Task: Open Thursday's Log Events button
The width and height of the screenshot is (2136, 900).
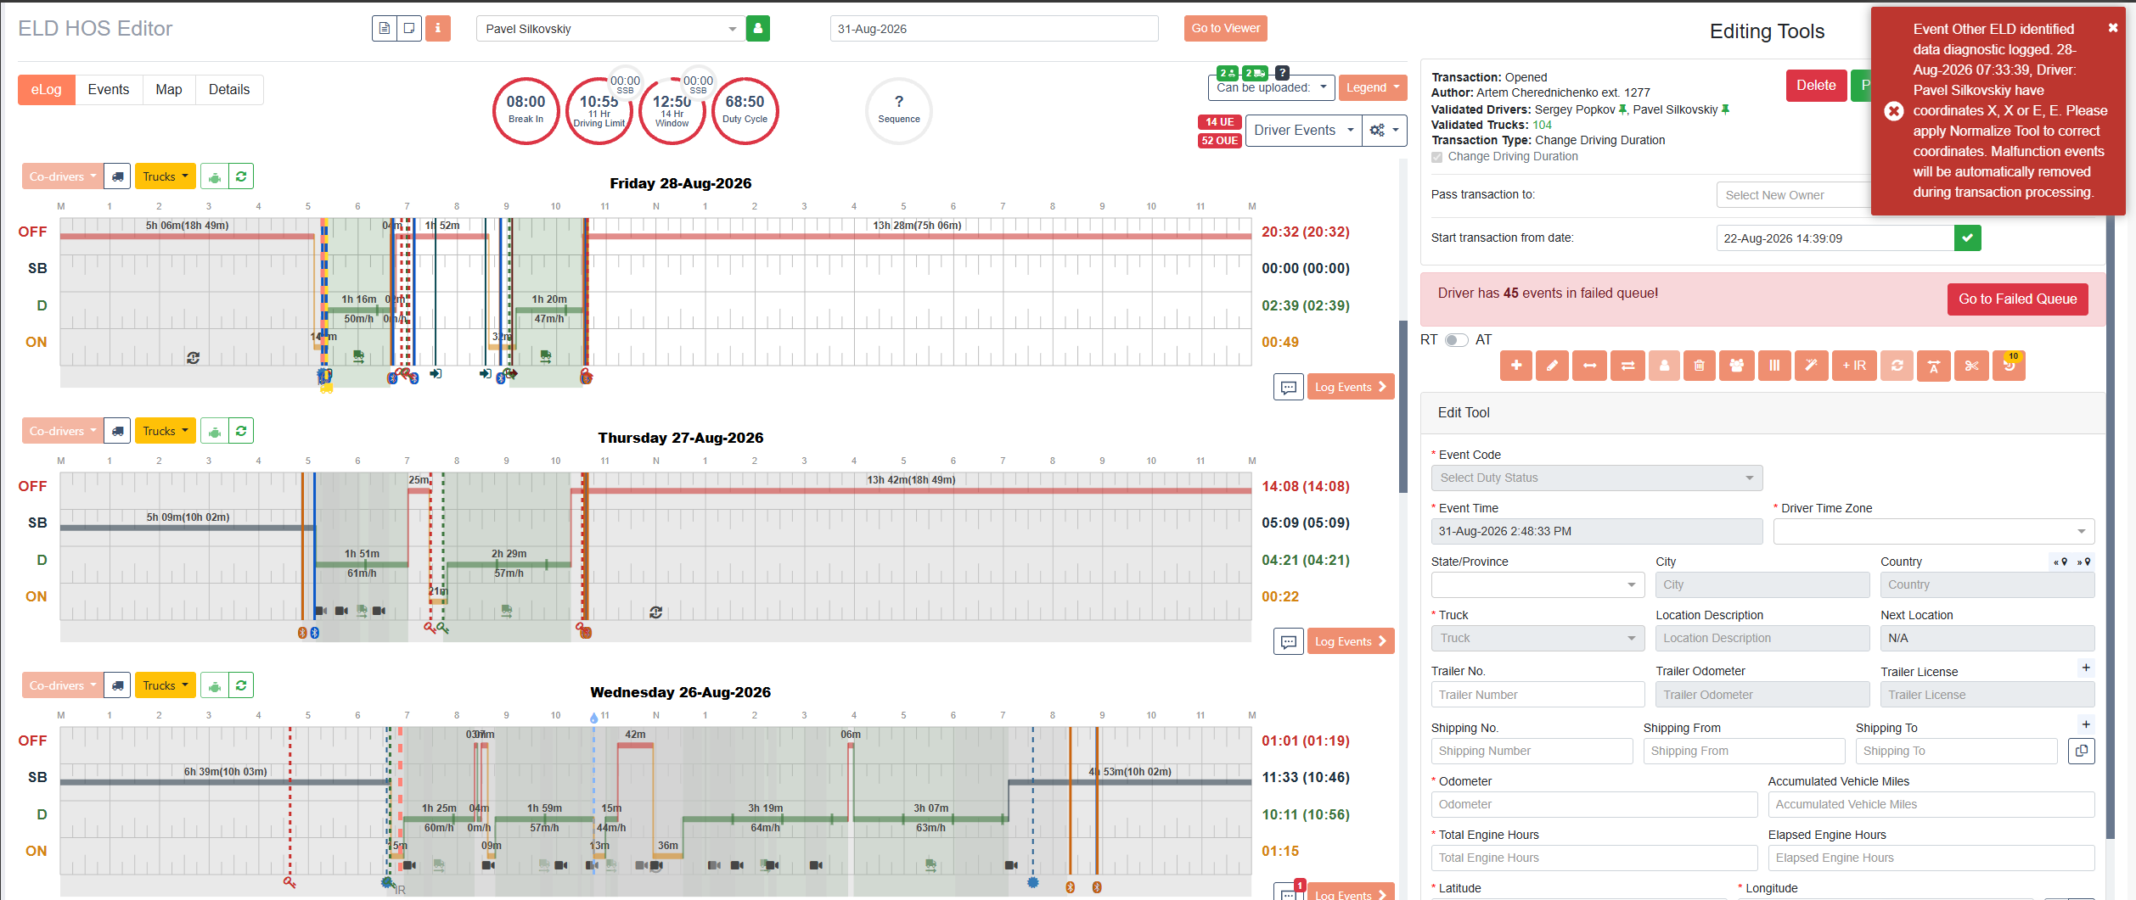Action: pyautogui.click(x=1350, y=641)
